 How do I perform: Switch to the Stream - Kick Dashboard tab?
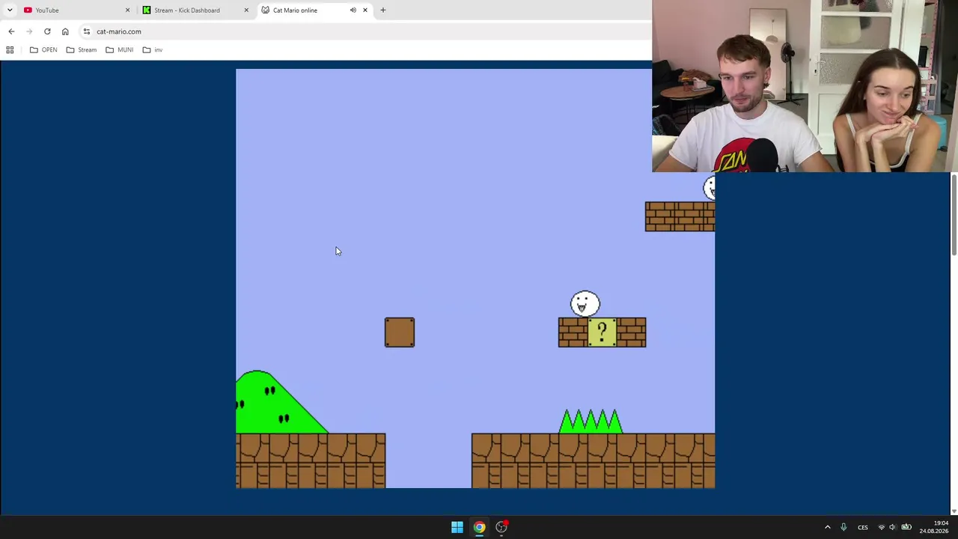point(196,10)
